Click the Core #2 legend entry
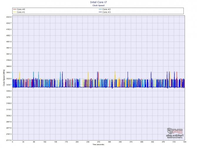The height and width of the screenshot is (148, 197). pos(105,9)
